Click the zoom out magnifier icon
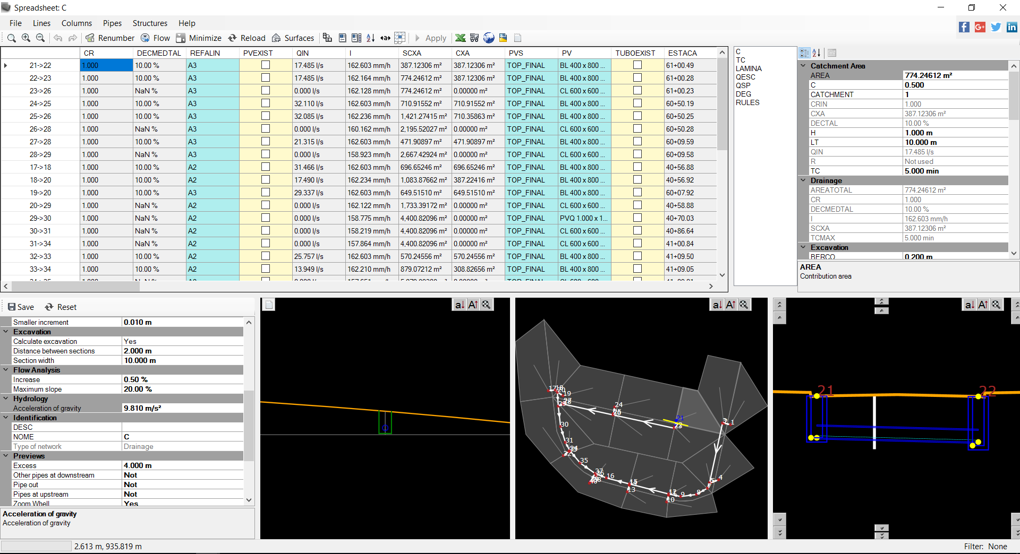This screenshot has width=1020, height=554. pos(40,38)
